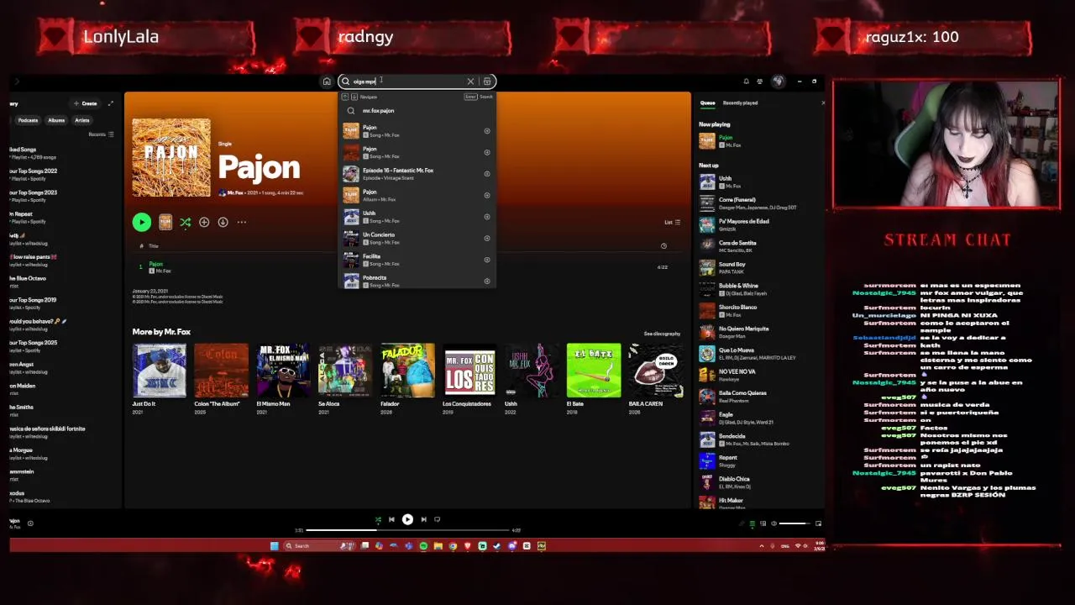Open the Los Conquistadores album card
The width and height of the screenshot is (1075, 605).
469,379
